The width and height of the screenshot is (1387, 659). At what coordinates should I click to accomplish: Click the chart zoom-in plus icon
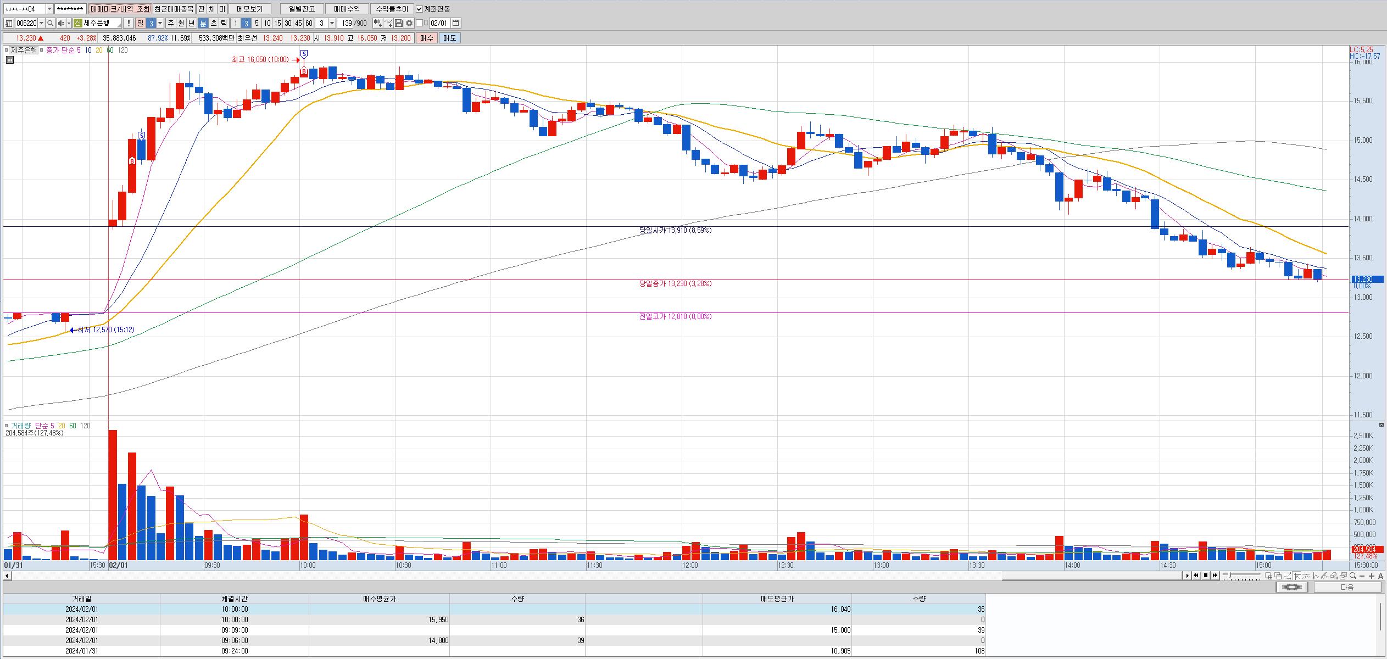(x=1372, y=576)
